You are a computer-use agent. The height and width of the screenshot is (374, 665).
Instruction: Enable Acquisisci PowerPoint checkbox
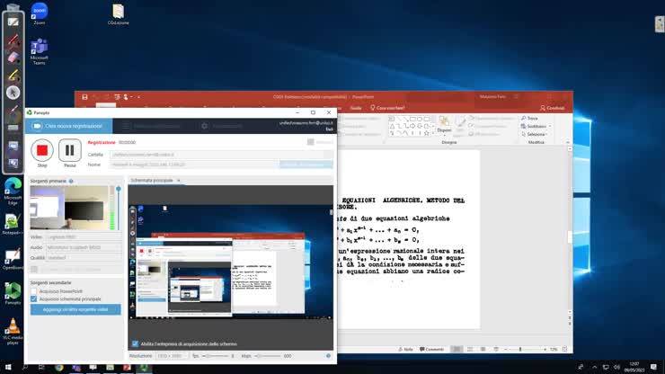[34, 290]
